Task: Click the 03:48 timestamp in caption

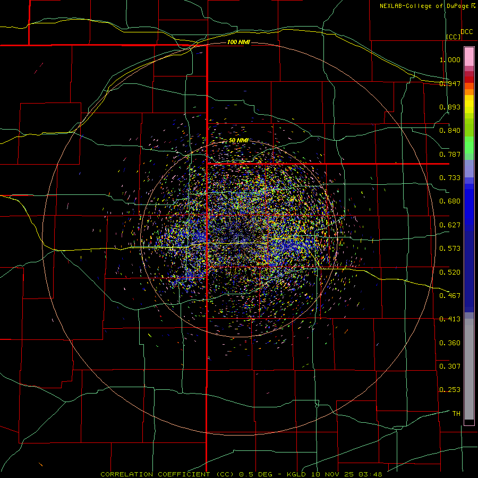Action: pyautogui.click(x=370, y=474)
